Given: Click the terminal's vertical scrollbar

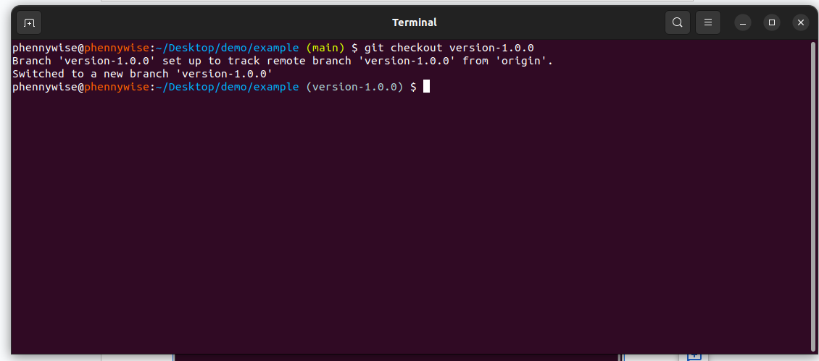Looking at the screenshot, I should 812,196.
